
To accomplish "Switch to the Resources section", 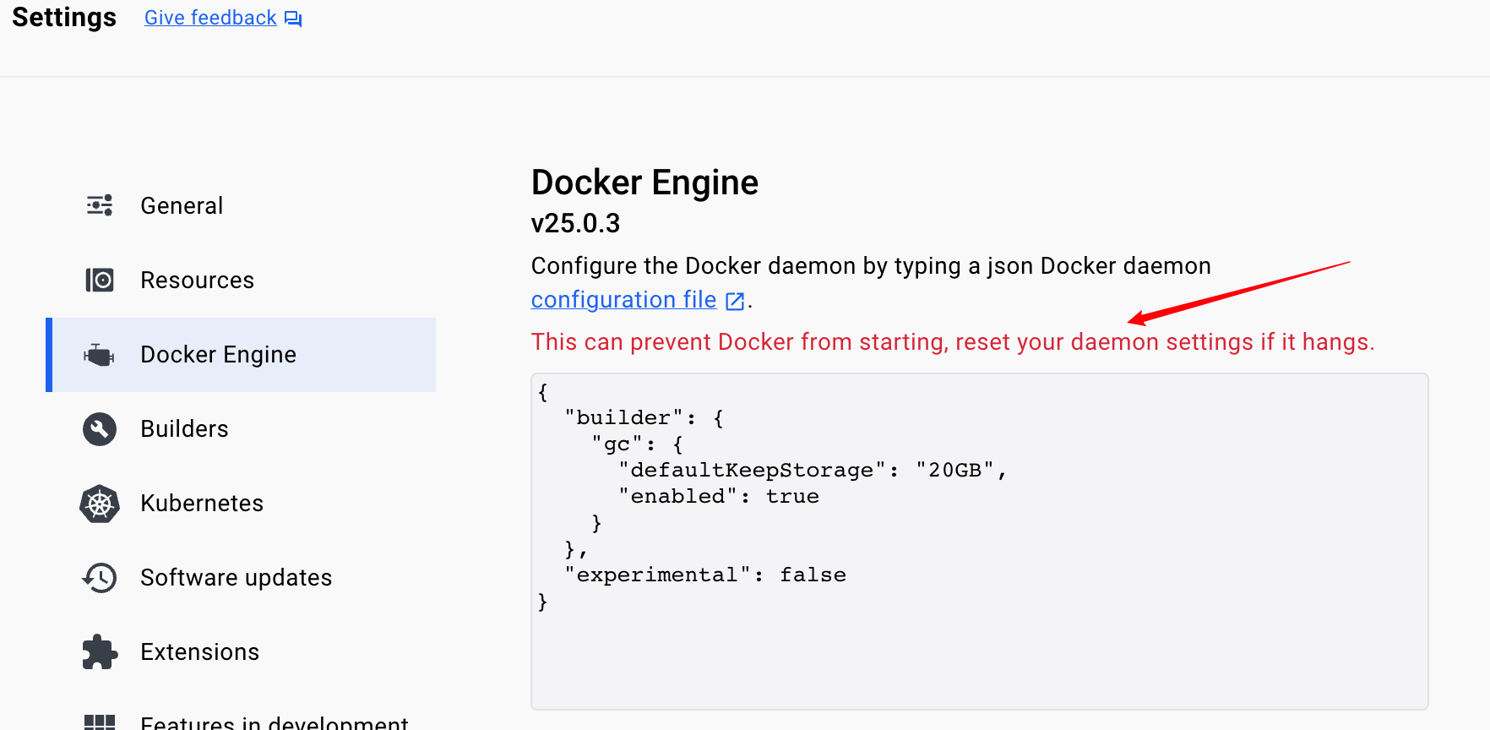I will coord(197,280).
